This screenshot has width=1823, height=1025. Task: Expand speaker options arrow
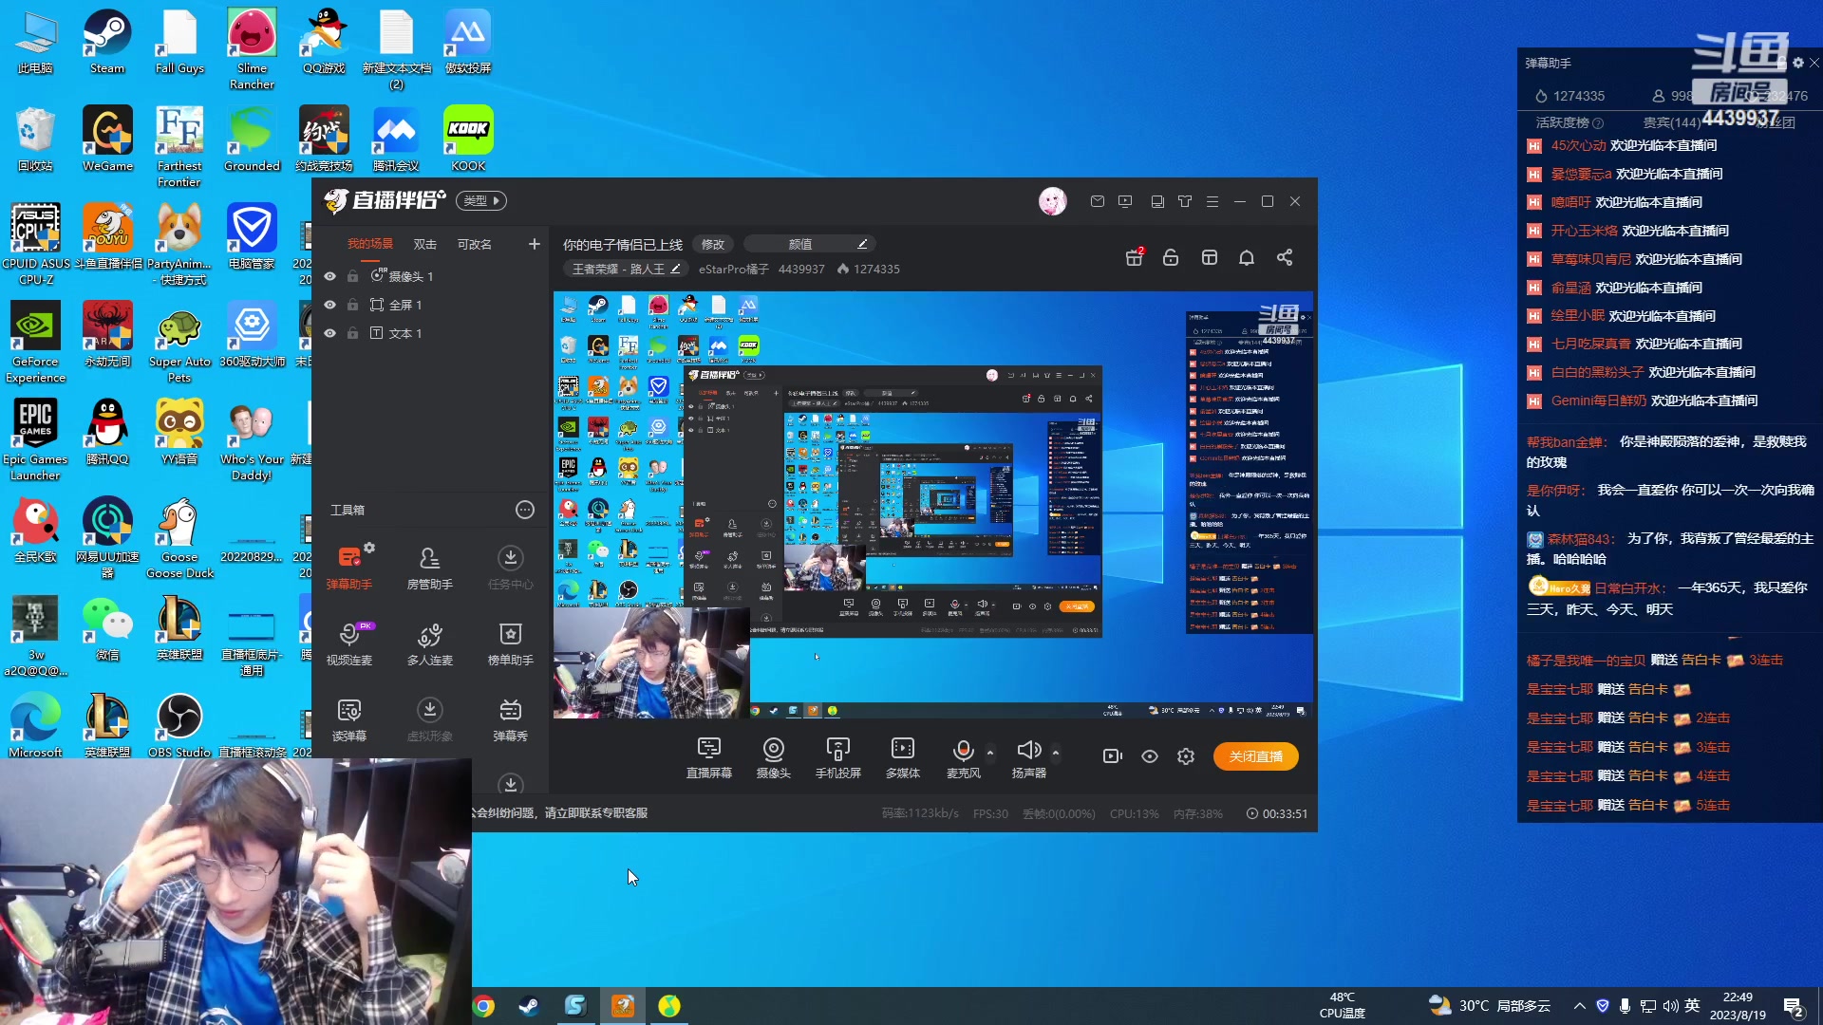(1056, 753)
